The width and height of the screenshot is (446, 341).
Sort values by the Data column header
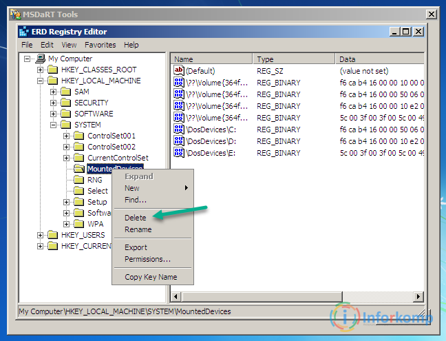click(x=380, y=59)
